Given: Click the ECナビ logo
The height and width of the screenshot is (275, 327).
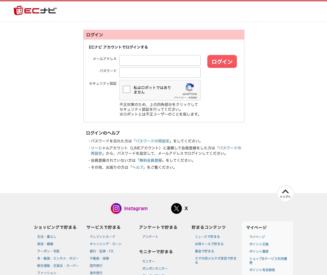Looking at the screenshot, I should (35, 10).
